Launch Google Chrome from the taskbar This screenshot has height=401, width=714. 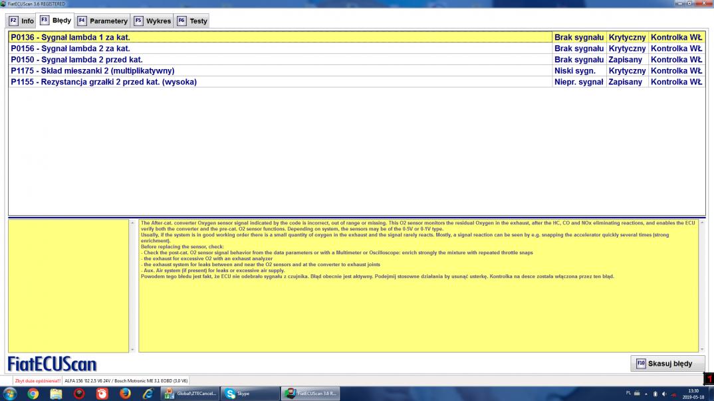point(33,393)
